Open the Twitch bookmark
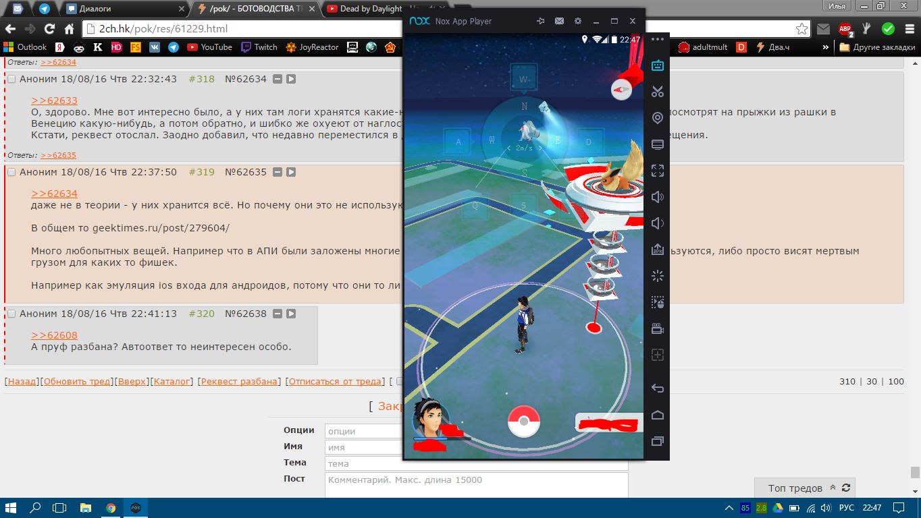The image size is (921, 518). point(259,47)
